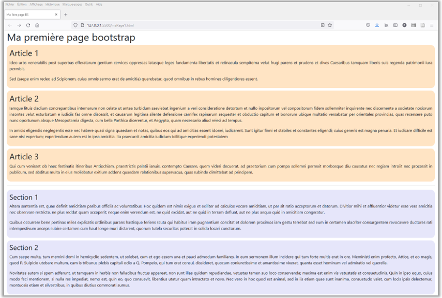Viewport: 442px width, 298px height.
Task: Open the Fichier menu
Action: (x=10, y=4)
